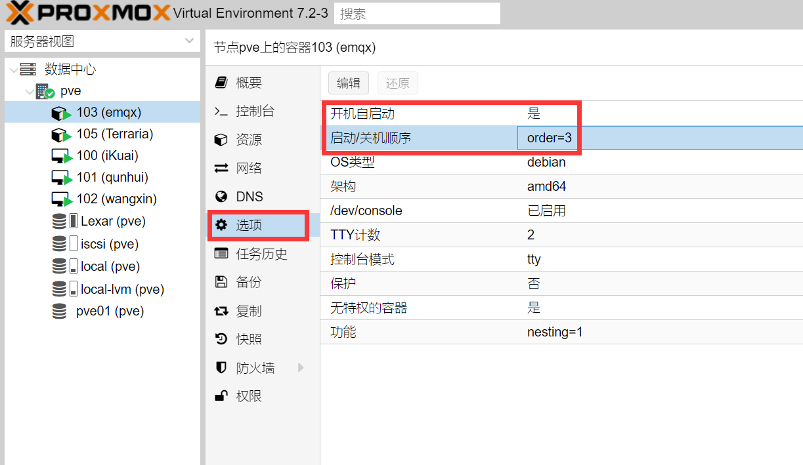Click the Proxmox logo
The height and width of the screenshot is (465, 803).
[89, 12]
